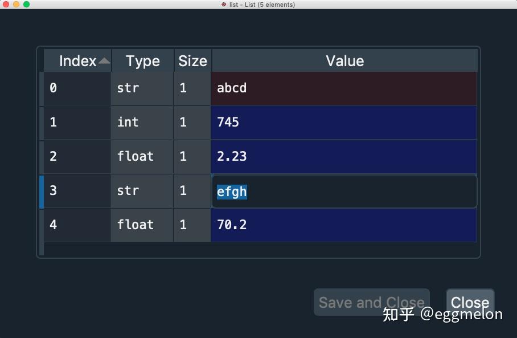Click the Value column header
Image resolution: width=517 pixels, height=338 pixels.
[x=344, y=61]
